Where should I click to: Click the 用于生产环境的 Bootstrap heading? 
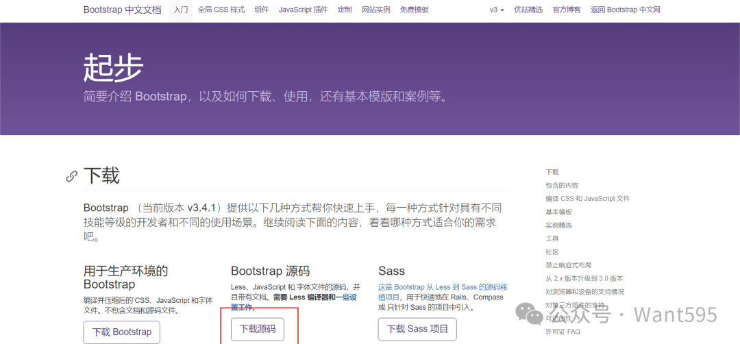click(x=125, y=278)
